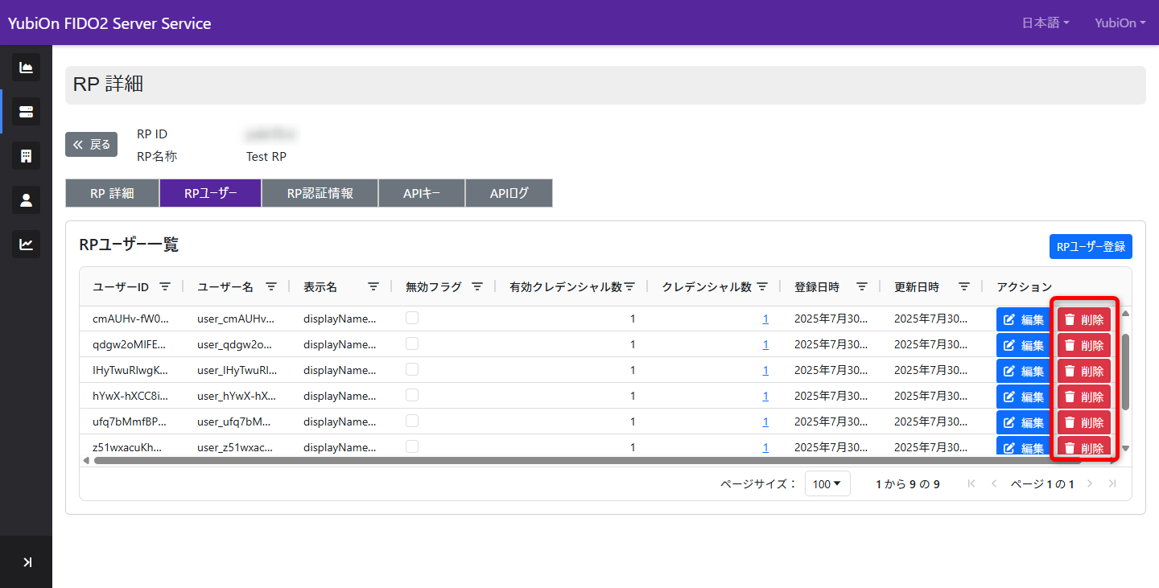Open the building/organization icon in the sidebar
This screenshot has width=1159, height=588.
coord(26,155)
